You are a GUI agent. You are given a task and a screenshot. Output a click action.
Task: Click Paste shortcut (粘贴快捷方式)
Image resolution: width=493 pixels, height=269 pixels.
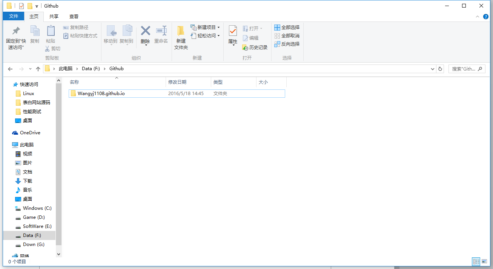tap(80, 36)
